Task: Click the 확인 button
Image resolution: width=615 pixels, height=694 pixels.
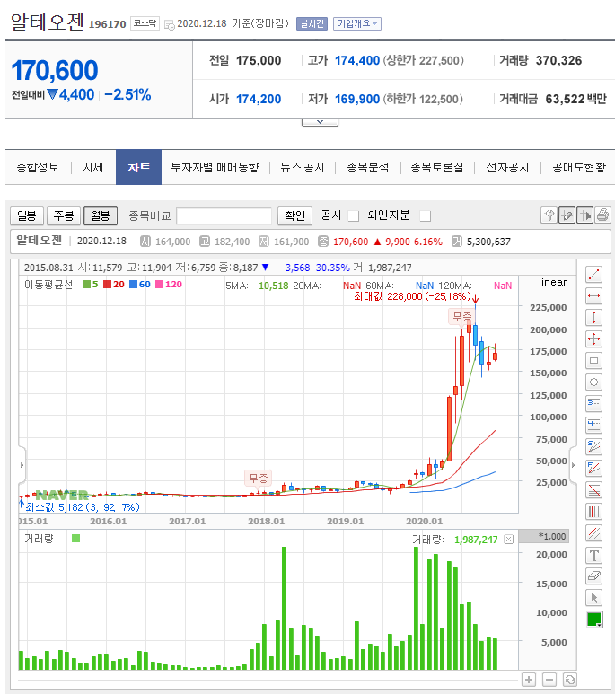Action: click(x=294, y=216)
